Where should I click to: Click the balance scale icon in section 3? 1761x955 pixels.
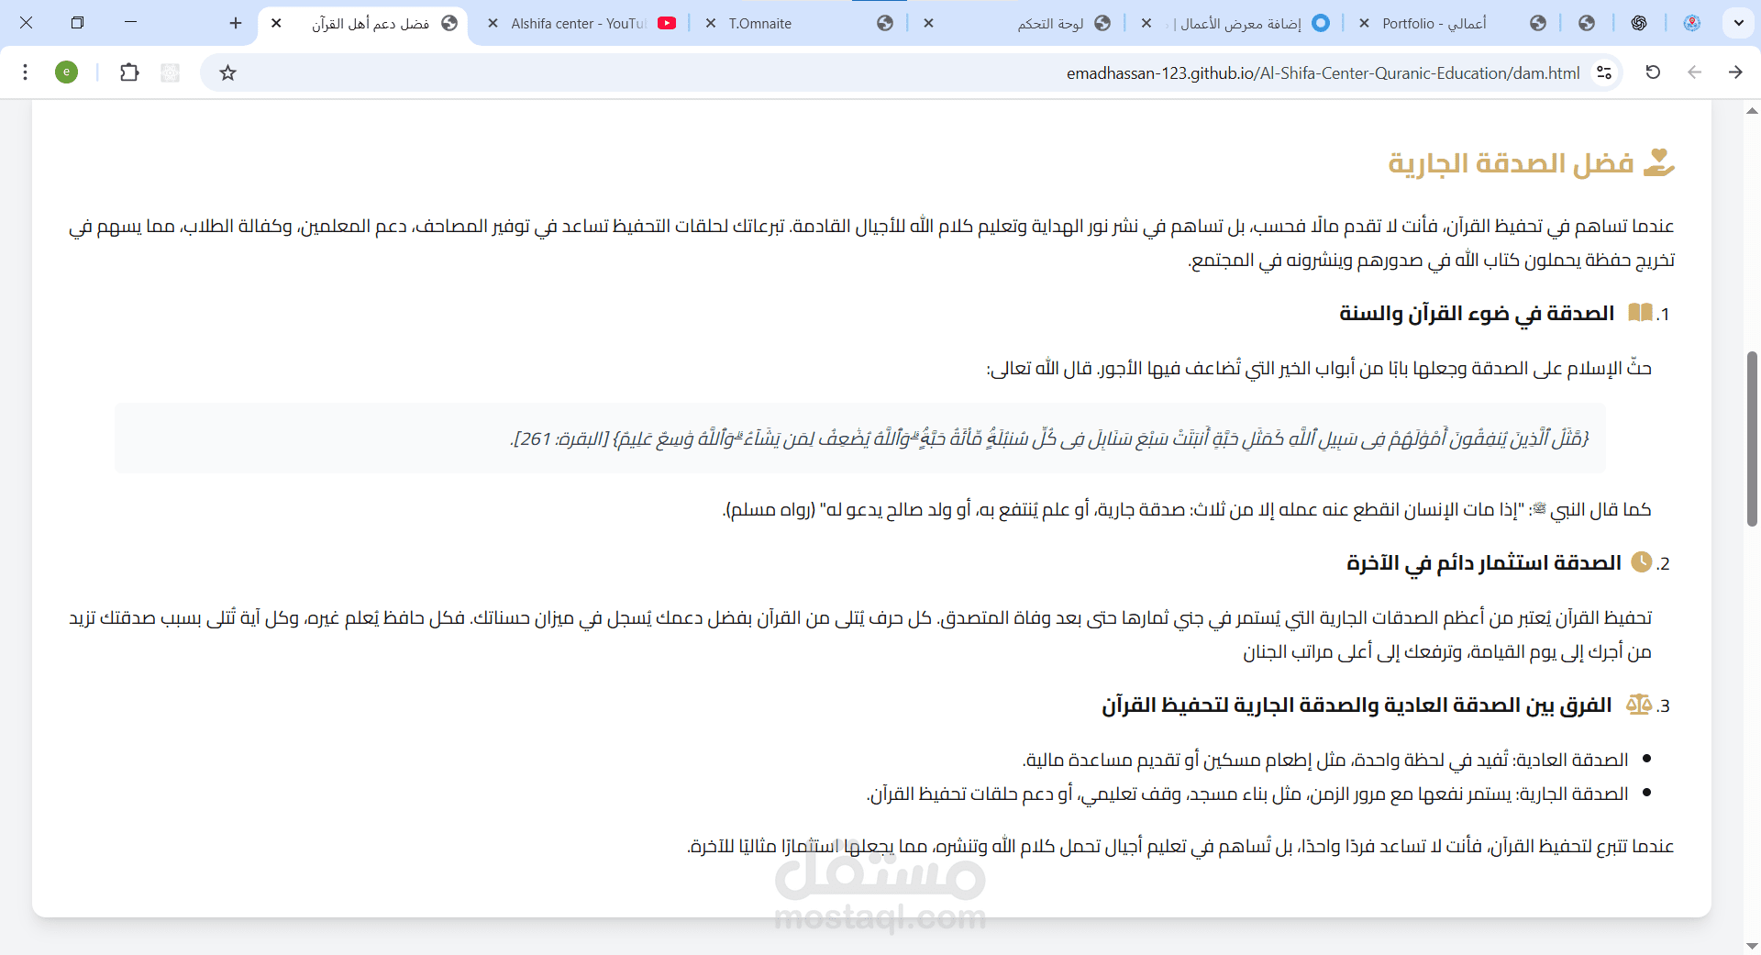click(x=1639, y=705)
